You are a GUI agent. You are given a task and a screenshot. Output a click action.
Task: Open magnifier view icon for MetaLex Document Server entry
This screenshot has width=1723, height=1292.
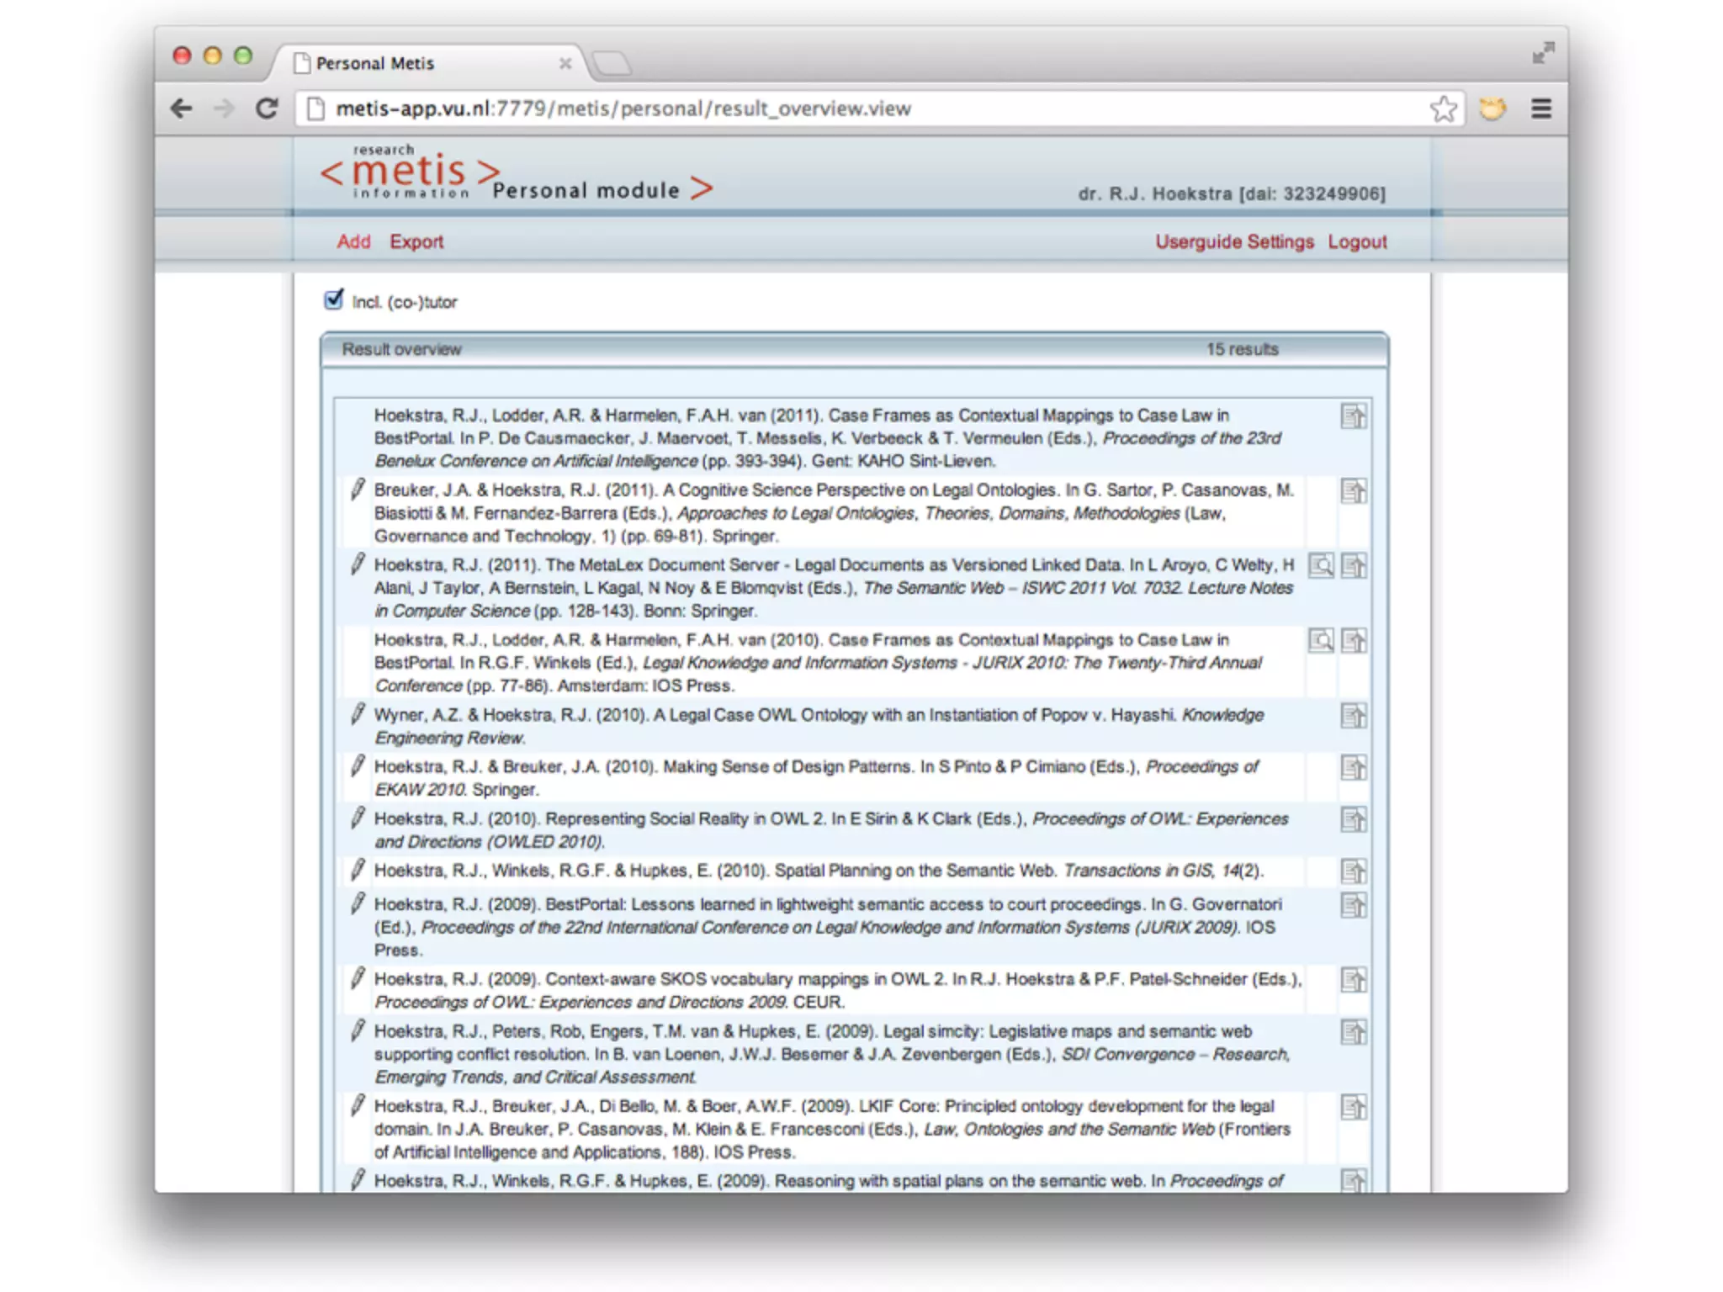(1321, 565)
